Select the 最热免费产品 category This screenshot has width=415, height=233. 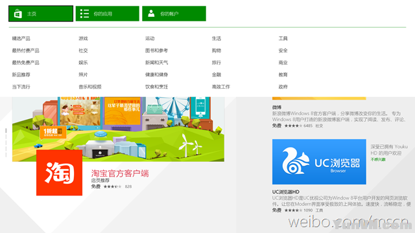(25, 63)
